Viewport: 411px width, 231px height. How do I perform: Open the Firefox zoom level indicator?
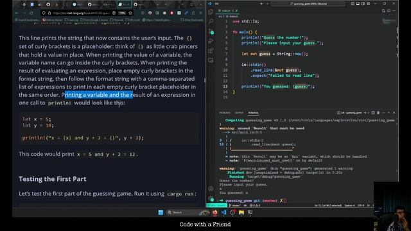122,13
